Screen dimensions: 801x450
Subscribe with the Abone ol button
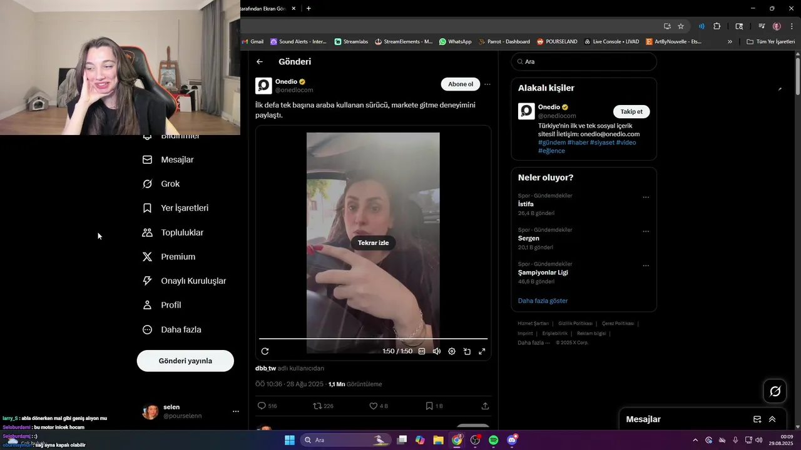tap(461, 84)
